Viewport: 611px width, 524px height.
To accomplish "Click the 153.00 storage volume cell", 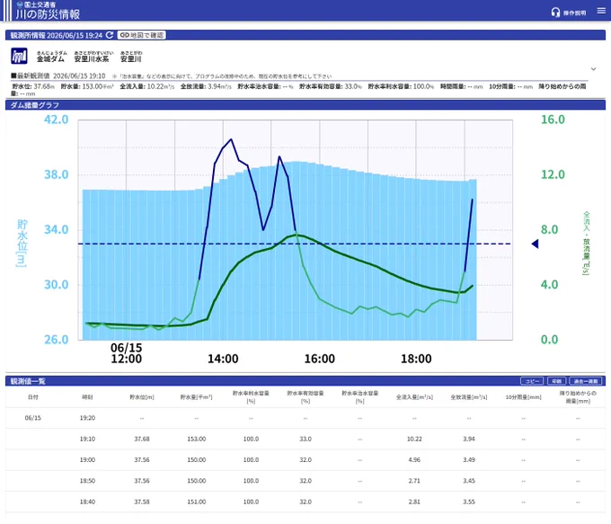I will tap(197, 439).
